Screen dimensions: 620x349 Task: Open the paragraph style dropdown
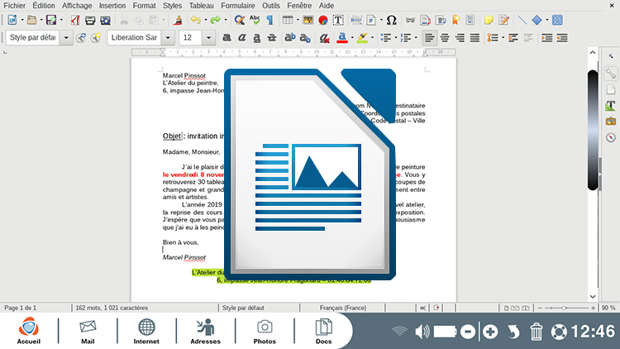point(66,37)
